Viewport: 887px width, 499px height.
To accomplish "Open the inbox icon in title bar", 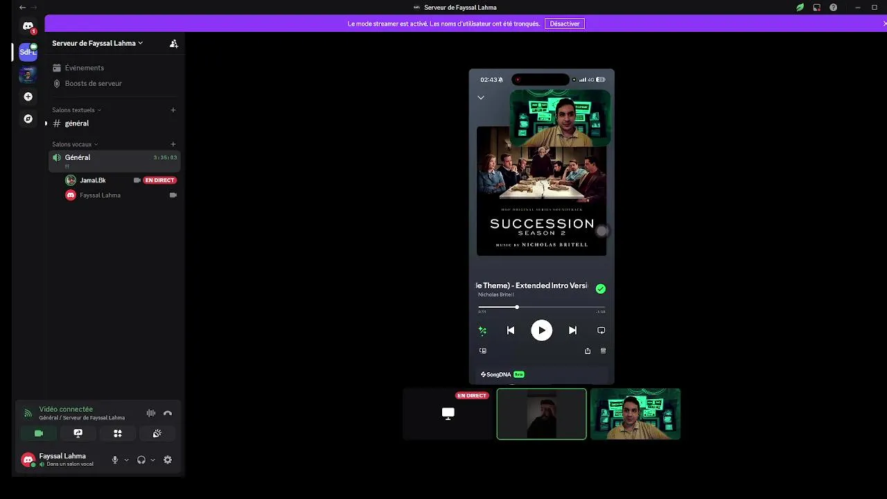I will pyautogui.click(x=816, y=7).
